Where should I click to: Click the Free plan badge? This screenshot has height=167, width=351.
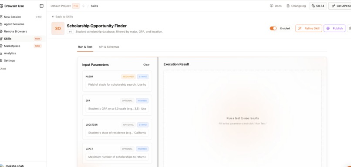tap(76, 6)
